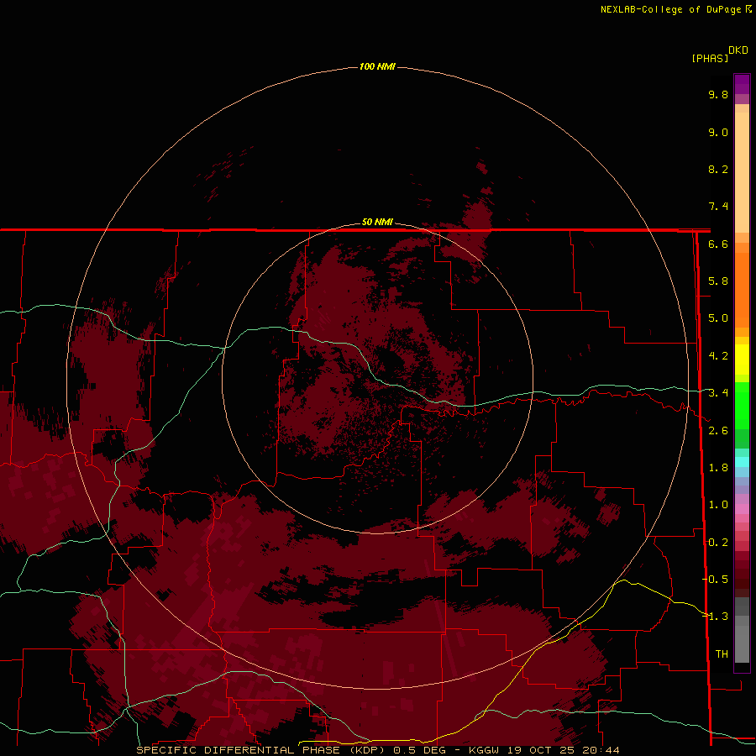Select the 3.4 value on the legend

[x=718, y=393]
